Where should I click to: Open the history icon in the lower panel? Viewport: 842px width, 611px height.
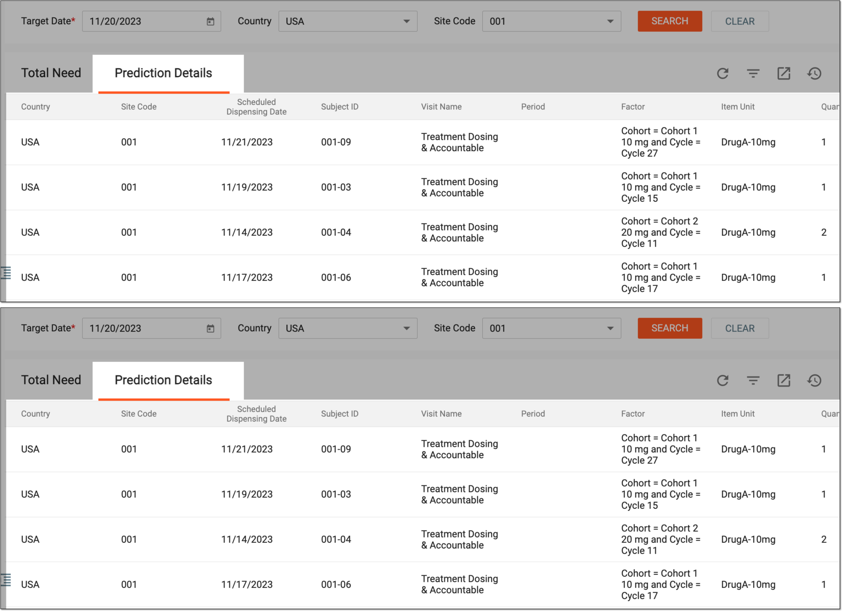(814, 380)
